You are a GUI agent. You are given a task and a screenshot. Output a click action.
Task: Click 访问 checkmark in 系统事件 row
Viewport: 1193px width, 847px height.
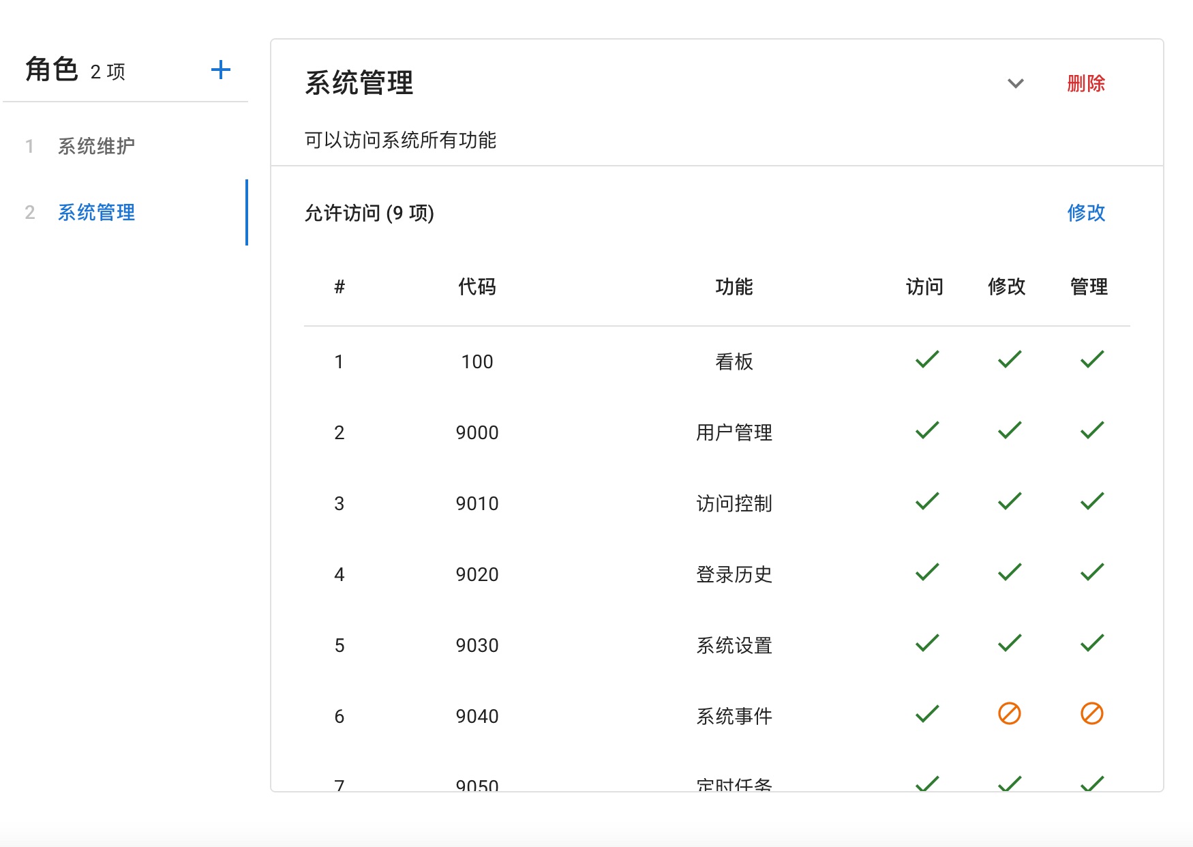[x=927, y=714]
